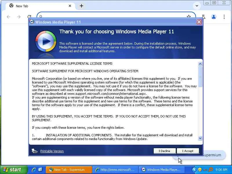Click the second Quick Launch icon
This screenshot has height=174, width=232.
[40, 170]
